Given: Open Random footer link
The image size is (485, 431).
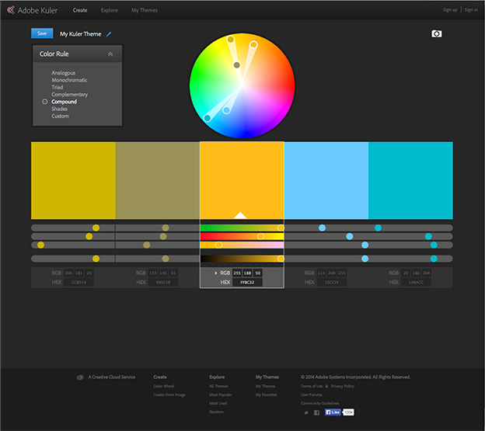Looking at the screenshot, I should [216, 412].
